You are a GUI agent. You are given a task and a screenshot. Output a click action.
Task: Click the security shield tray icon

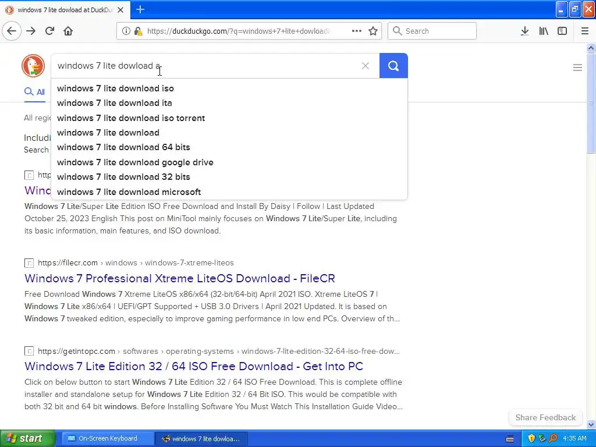(531, 438)
